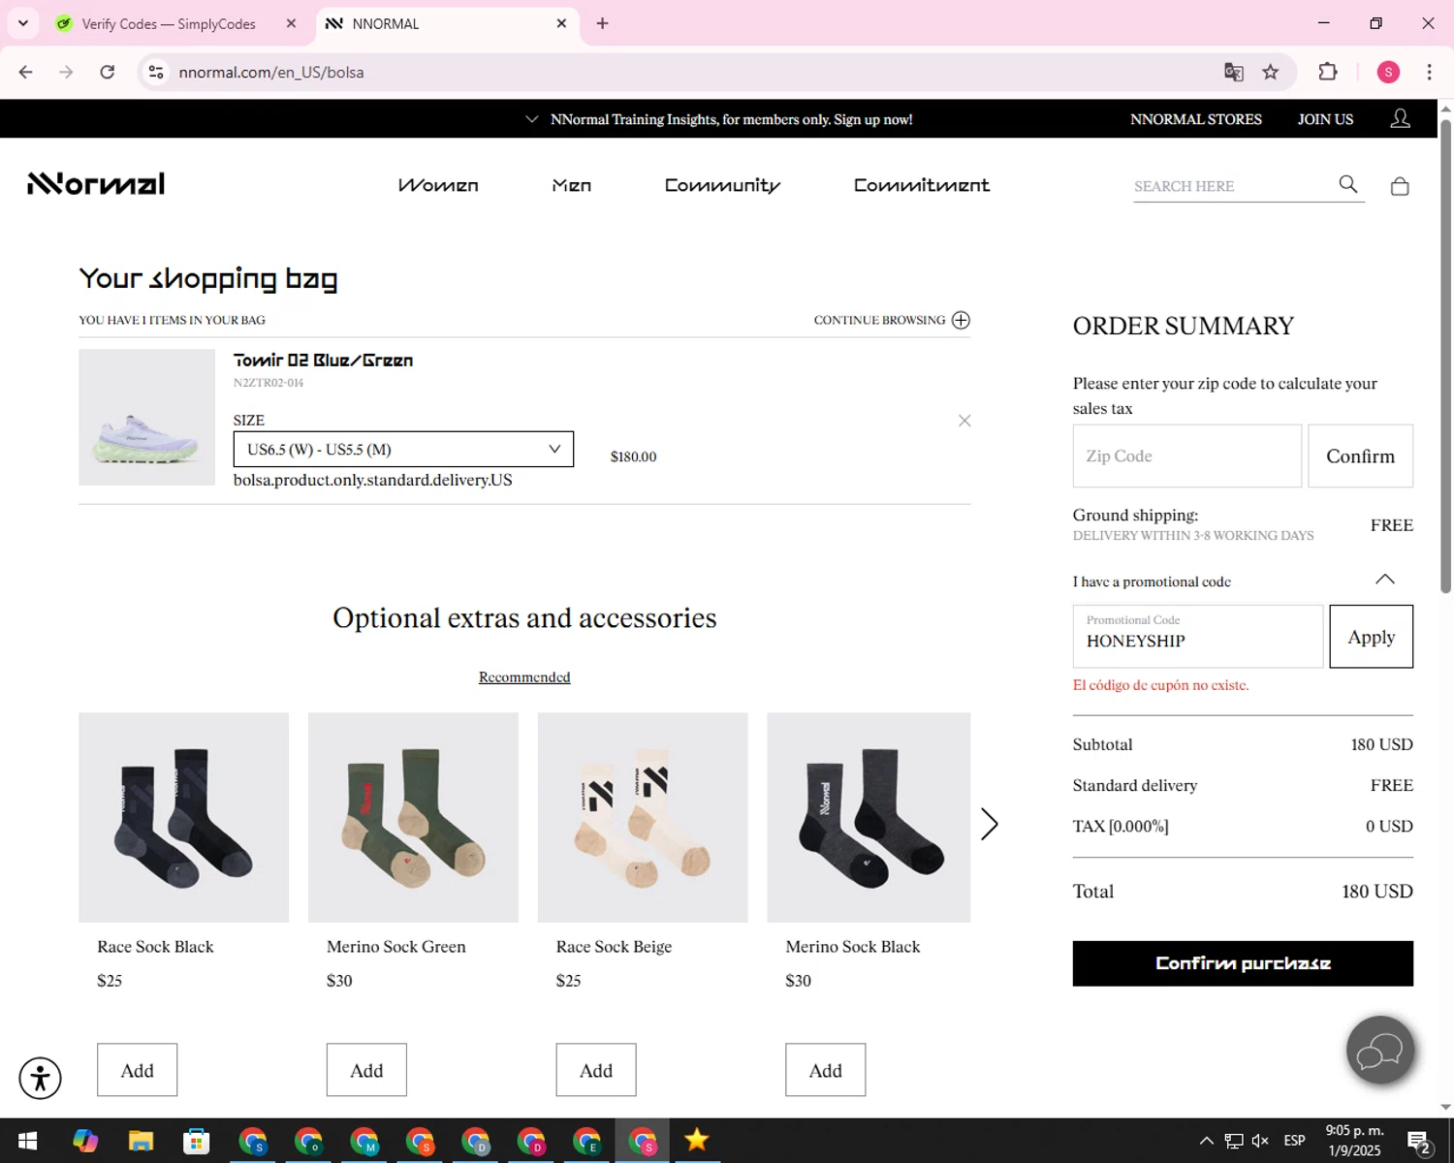Click the NNormal logo

pyautogui.click(x=96, y=184)
